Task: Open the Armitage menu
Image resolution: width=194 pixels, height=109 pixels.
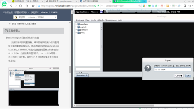Action: click(80, 20)
